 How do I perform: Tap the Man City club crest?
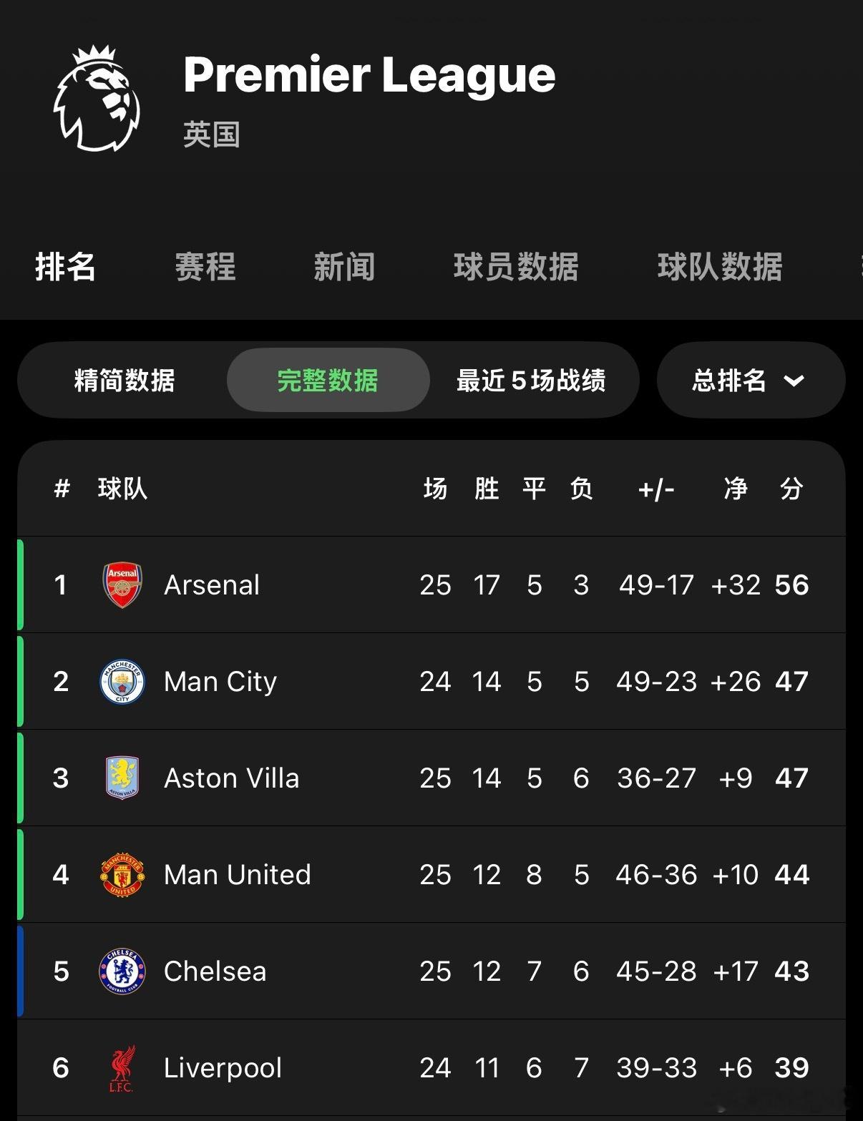[122, 681]
